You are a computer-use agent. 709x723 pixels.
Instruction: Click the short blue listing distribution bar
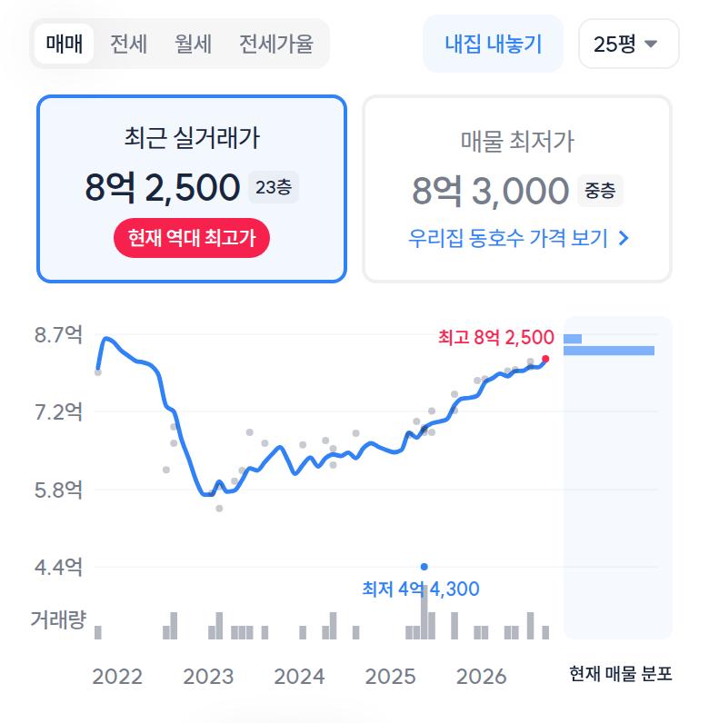click(x=573, y=339)
